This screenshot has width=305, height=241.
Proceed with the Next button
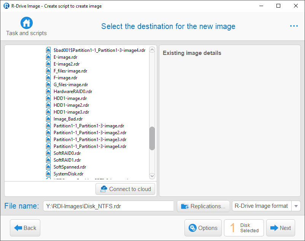coord(281,228)
